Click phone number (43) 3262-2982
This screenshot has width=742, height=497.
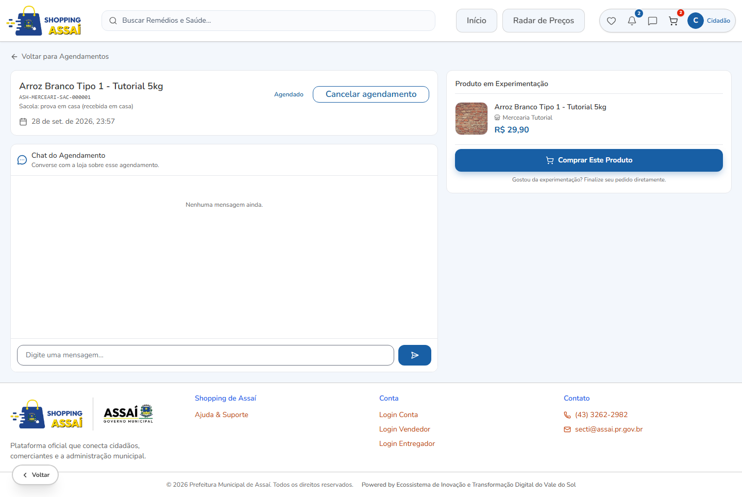601,415
